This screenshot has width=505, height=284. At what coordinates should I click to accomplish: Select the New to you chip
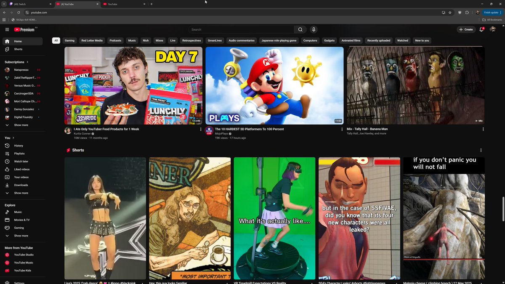pos(422,40)
